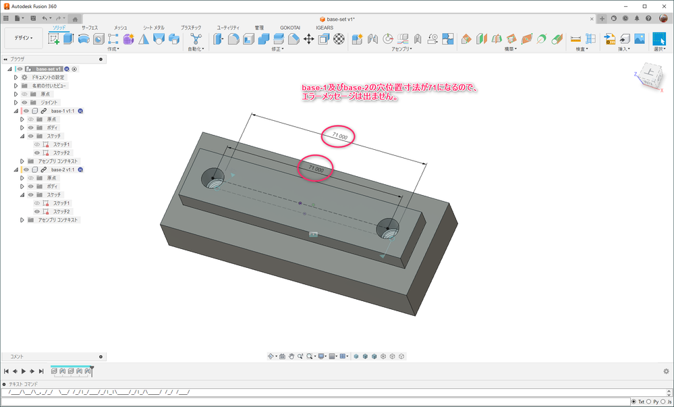This screenshot has width=674, height=407.
Task: Toggle visibility of ジョイント folder
Action: [24, 103]
